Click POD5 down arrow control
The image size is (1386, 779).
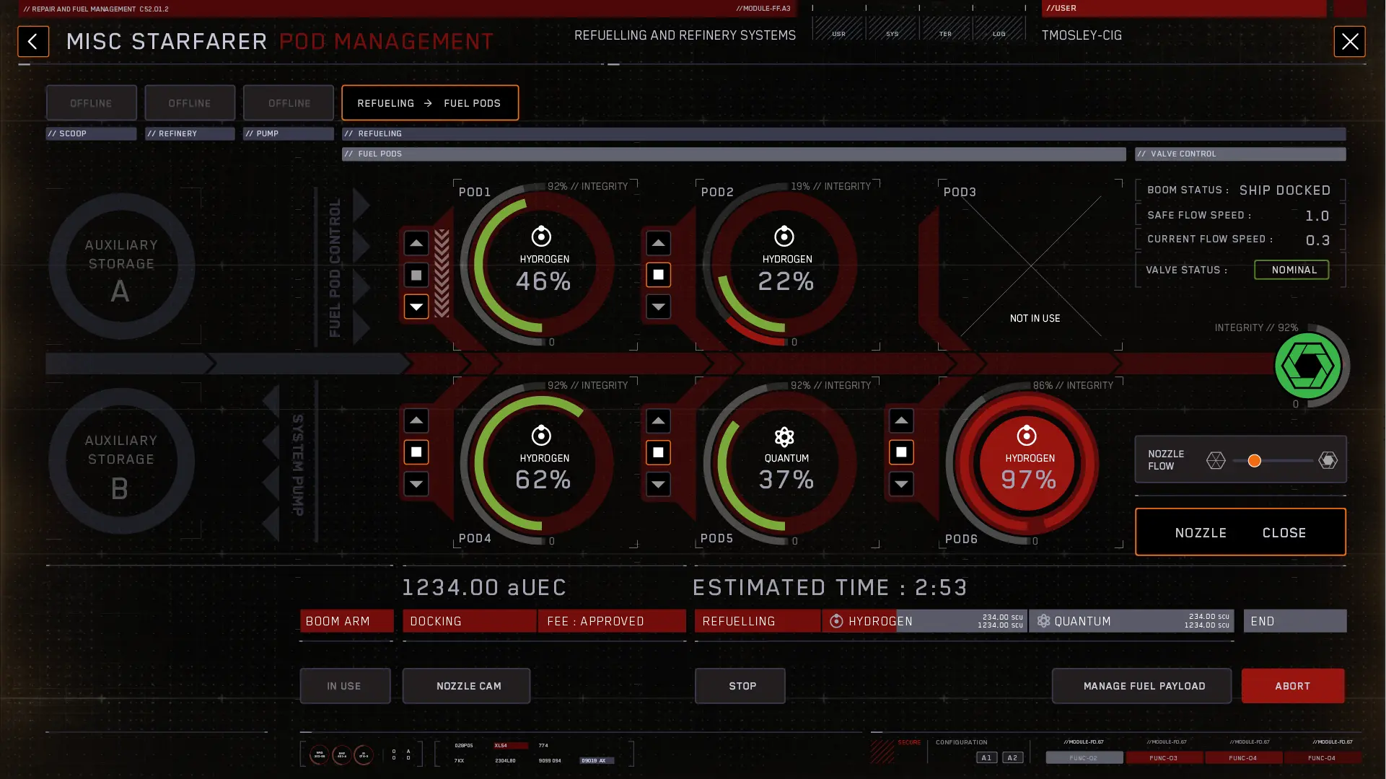pos(658,484)
